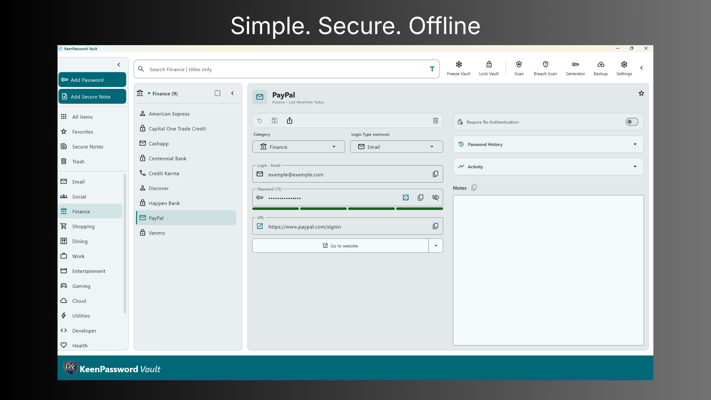Toggle titles-only search with the T icon
Viewport: 711px width, 400px height.
pyautogui.click(x=432, y=69)
